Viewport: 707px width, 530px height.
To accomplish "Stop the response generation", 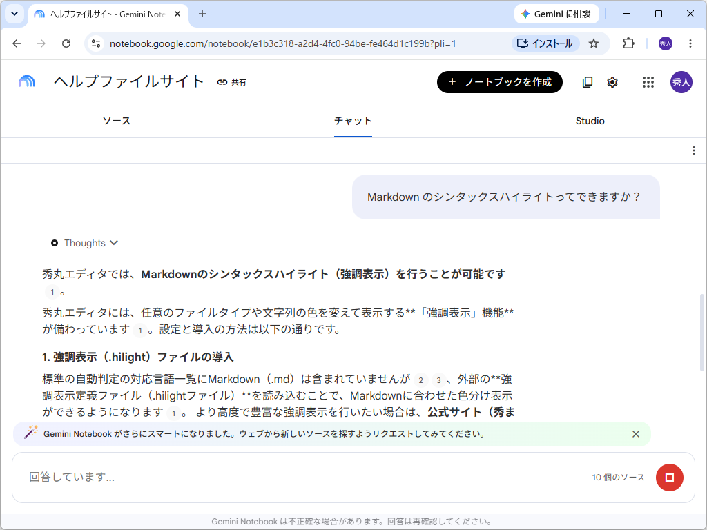I will pos(669,478).
